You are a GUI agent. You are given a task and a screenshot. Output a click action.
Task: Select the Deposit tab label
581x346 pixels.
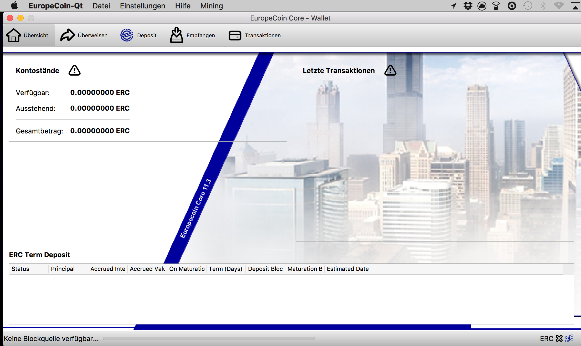click(x=147, y=35)
